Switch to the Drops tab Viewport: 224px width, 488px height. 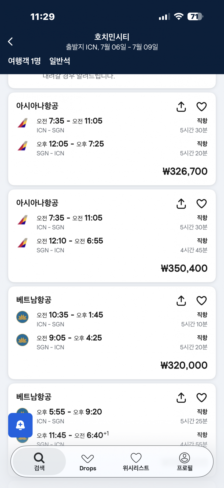click(x=88, y=462)
